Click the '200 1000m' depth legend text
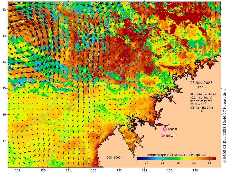 [115, 157]
